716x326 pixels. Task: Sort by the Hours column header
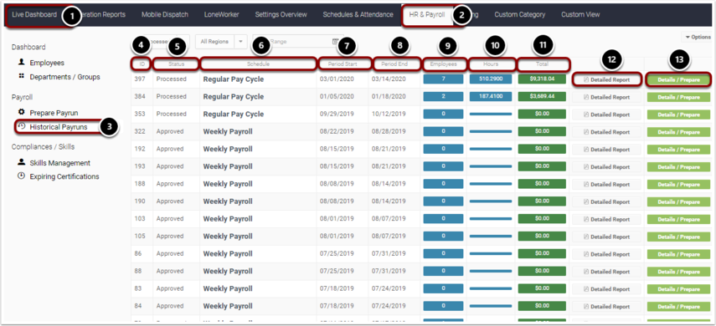(x=491, y=64)
